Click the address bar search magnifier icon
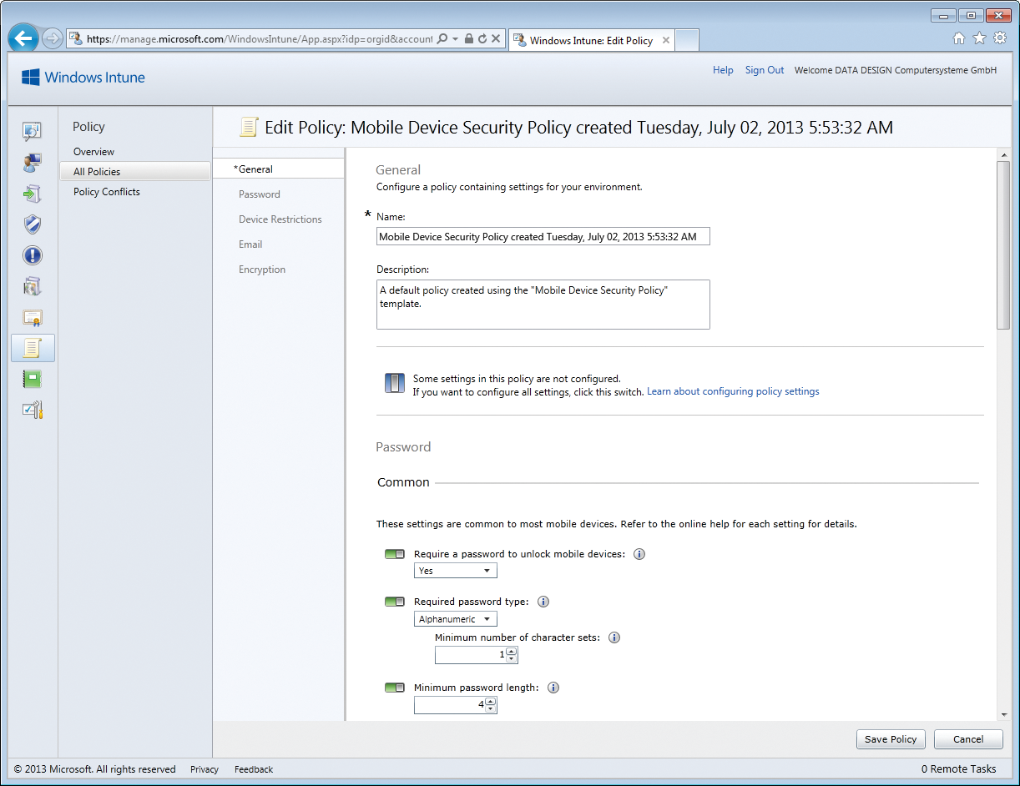Viewport: 1020px width, 786px height. (x=442, y=38)
